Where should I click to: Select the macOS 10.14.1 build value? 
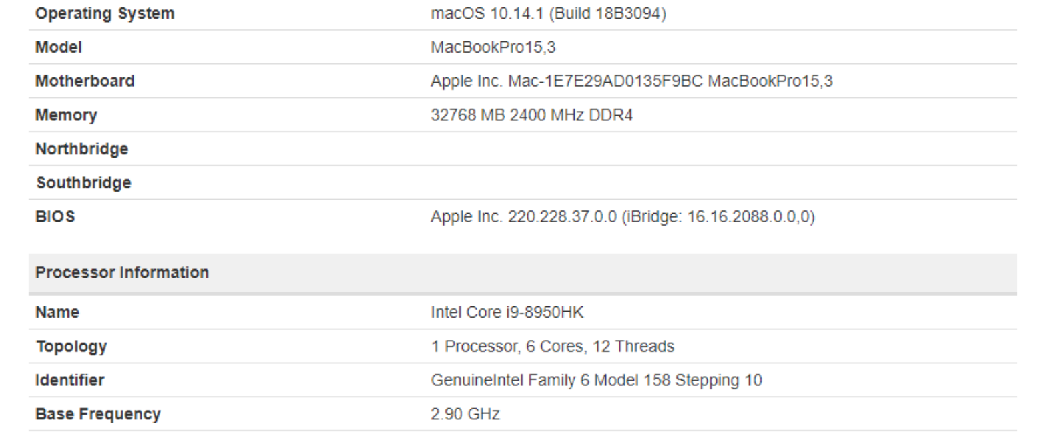548,13
